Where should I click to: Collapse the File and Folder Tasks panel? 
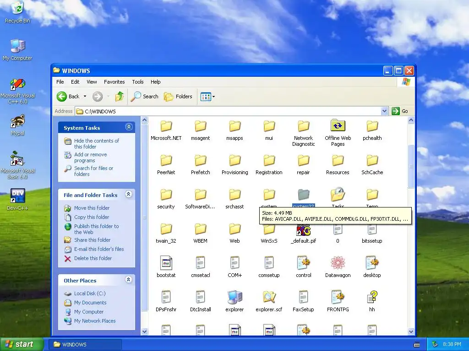[x=129, y=194]
